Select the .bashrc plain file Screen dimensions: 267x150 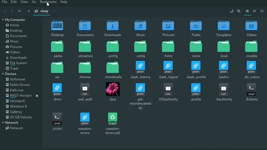(224, 67)
